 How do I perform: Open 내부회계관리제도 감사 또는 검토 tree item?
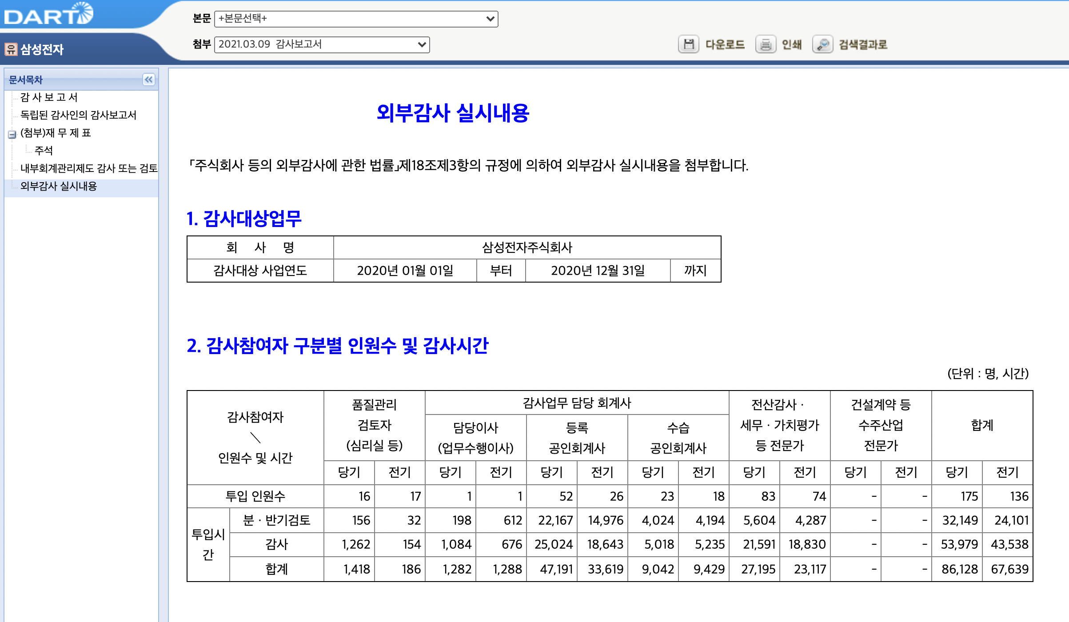(x=89, y=168)
